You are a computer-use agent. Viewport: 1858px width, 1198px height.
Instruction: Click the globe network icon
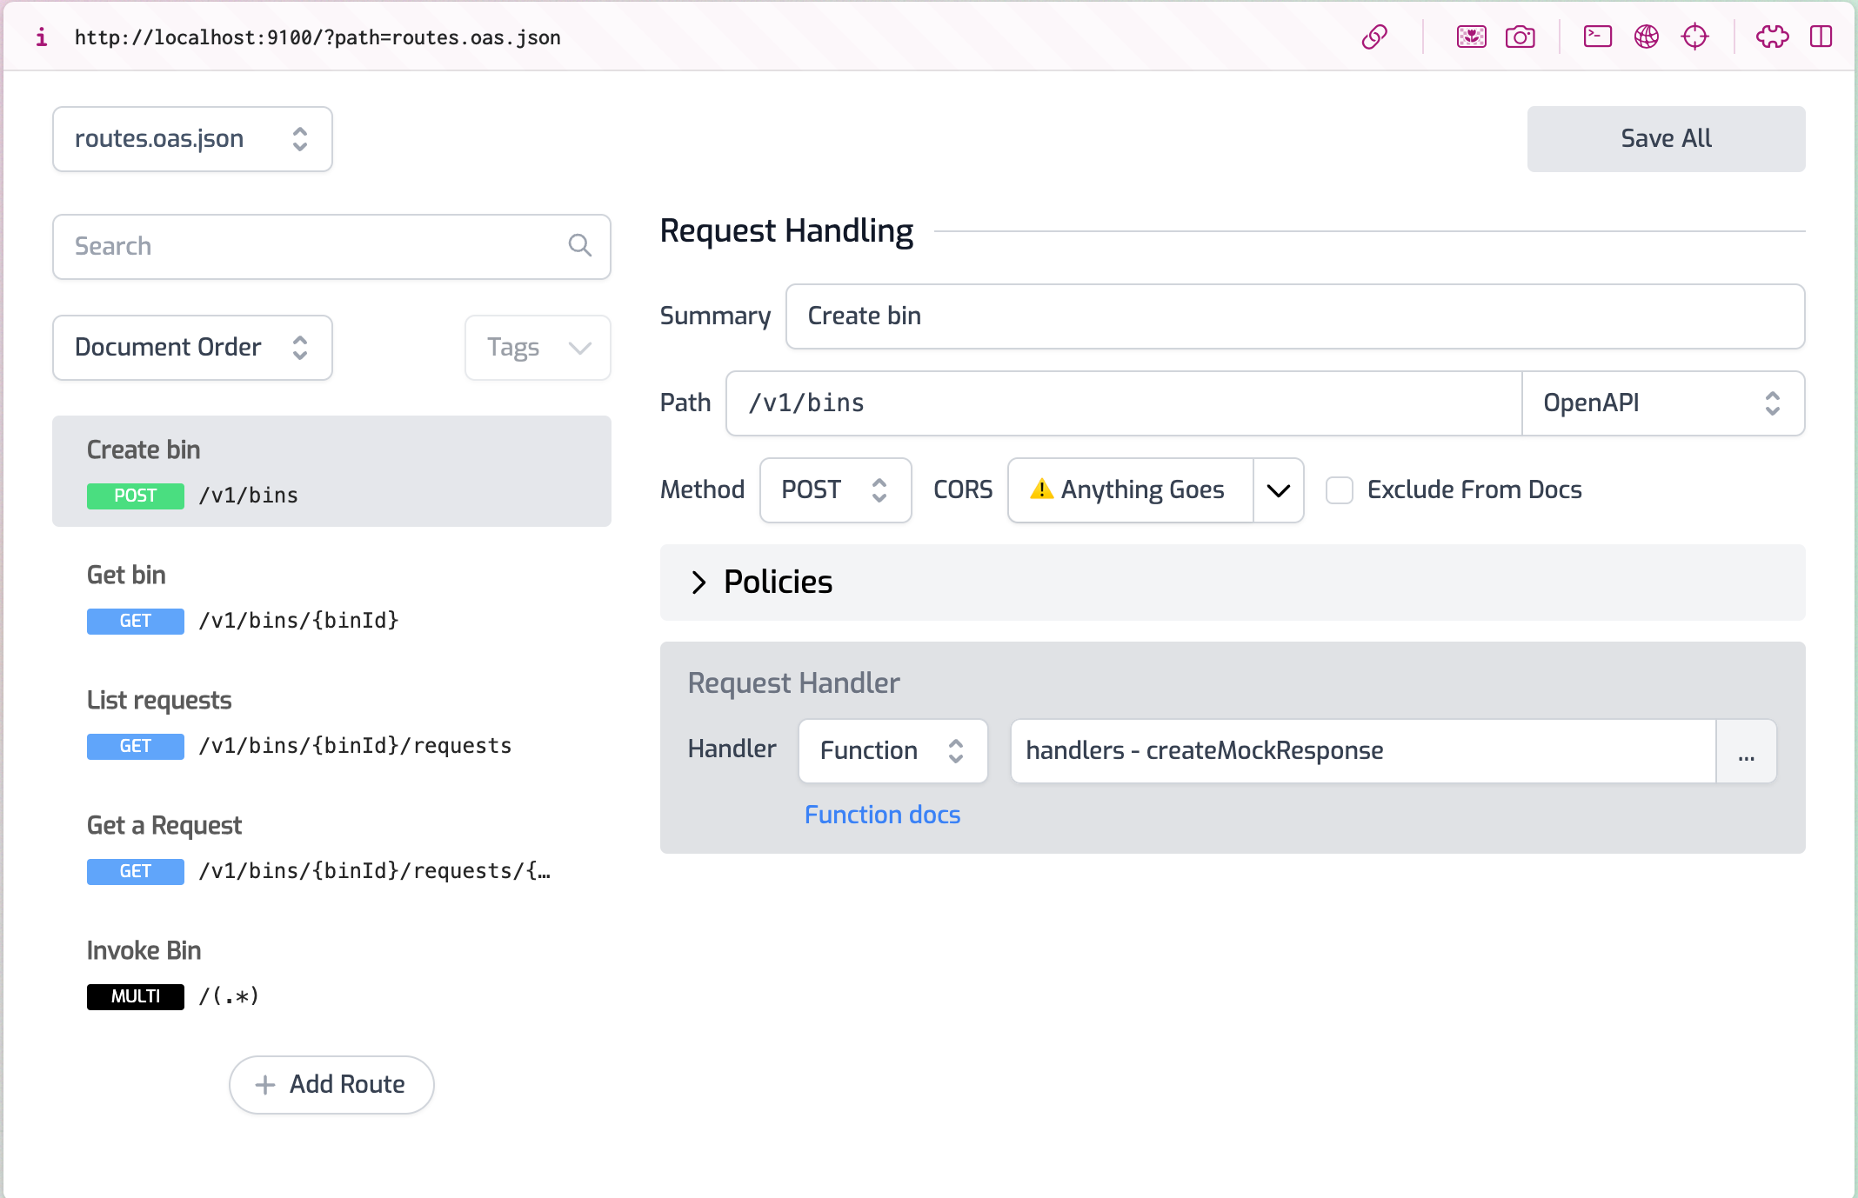1646,37
